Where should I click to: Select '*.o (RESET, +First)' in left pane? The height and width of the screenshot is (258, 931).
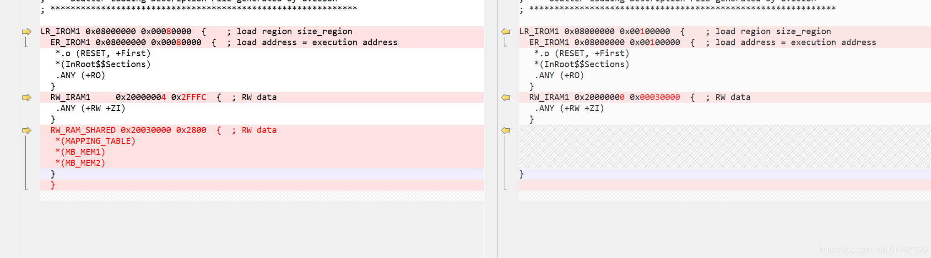[103, 53]
